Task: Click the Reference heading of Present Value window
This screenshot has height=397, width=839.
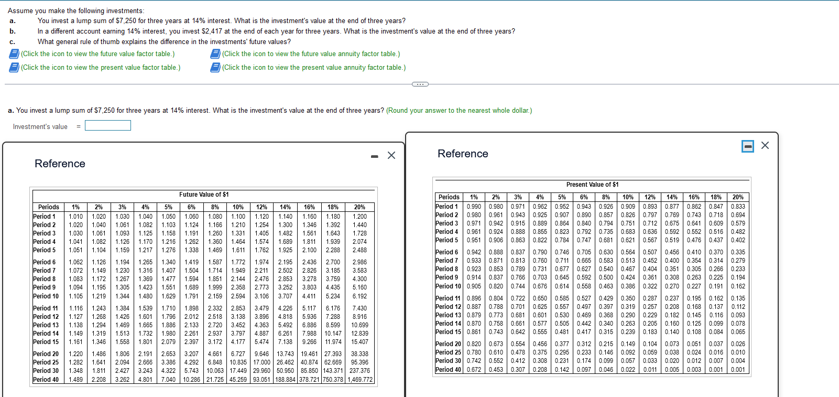Action: pyautogui.click(x=463, y=154)
